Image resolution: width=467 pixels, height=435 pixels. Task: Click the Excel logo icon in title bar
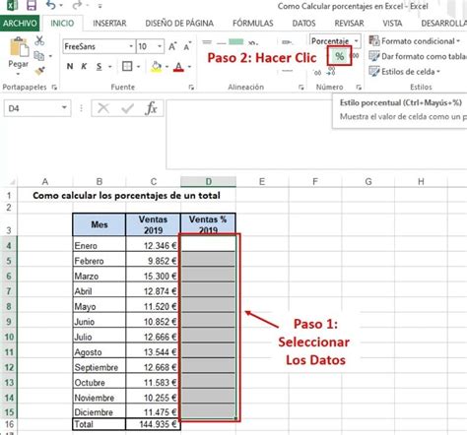(13, 5)
